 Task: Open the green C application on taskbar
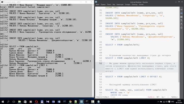coord(93,102)
